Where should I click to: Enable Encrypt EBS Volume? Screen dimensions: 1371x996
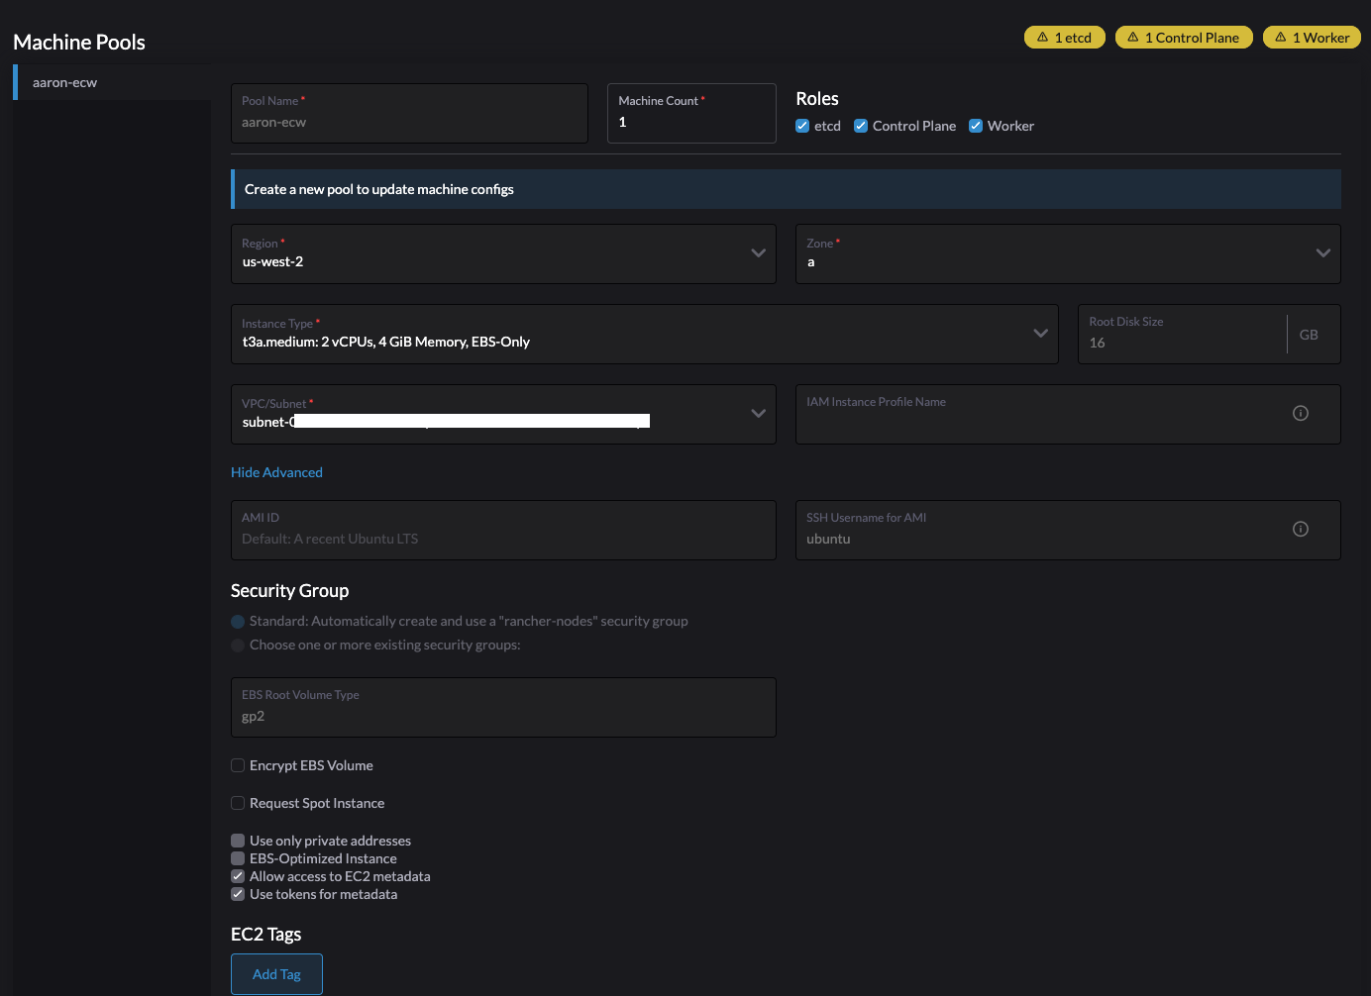tap(238, 764)
